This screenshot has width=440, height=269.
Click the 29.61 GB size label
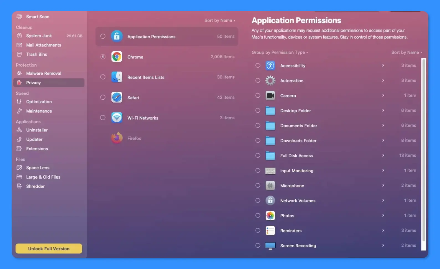[x=74, y=36]
